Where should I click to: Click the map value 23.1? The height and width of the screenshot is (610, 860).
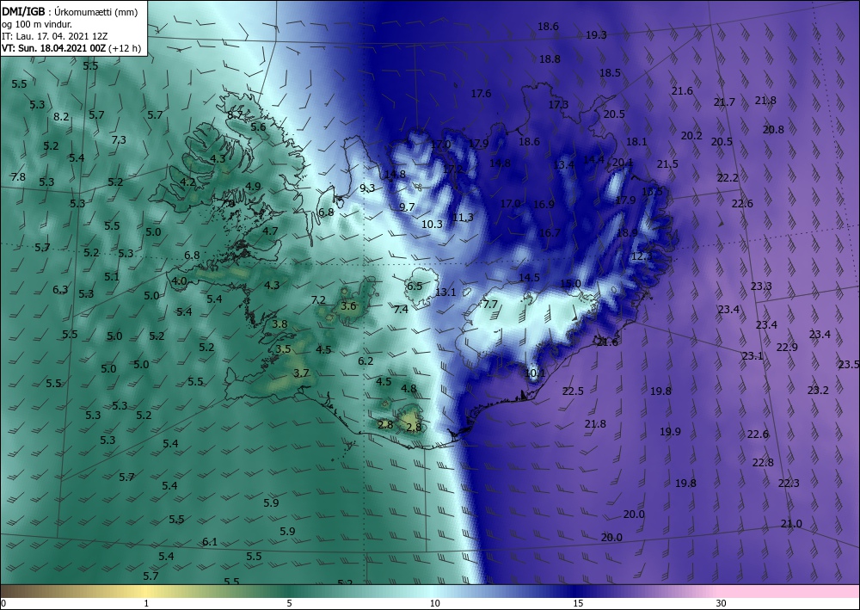(x=752, y=356)
